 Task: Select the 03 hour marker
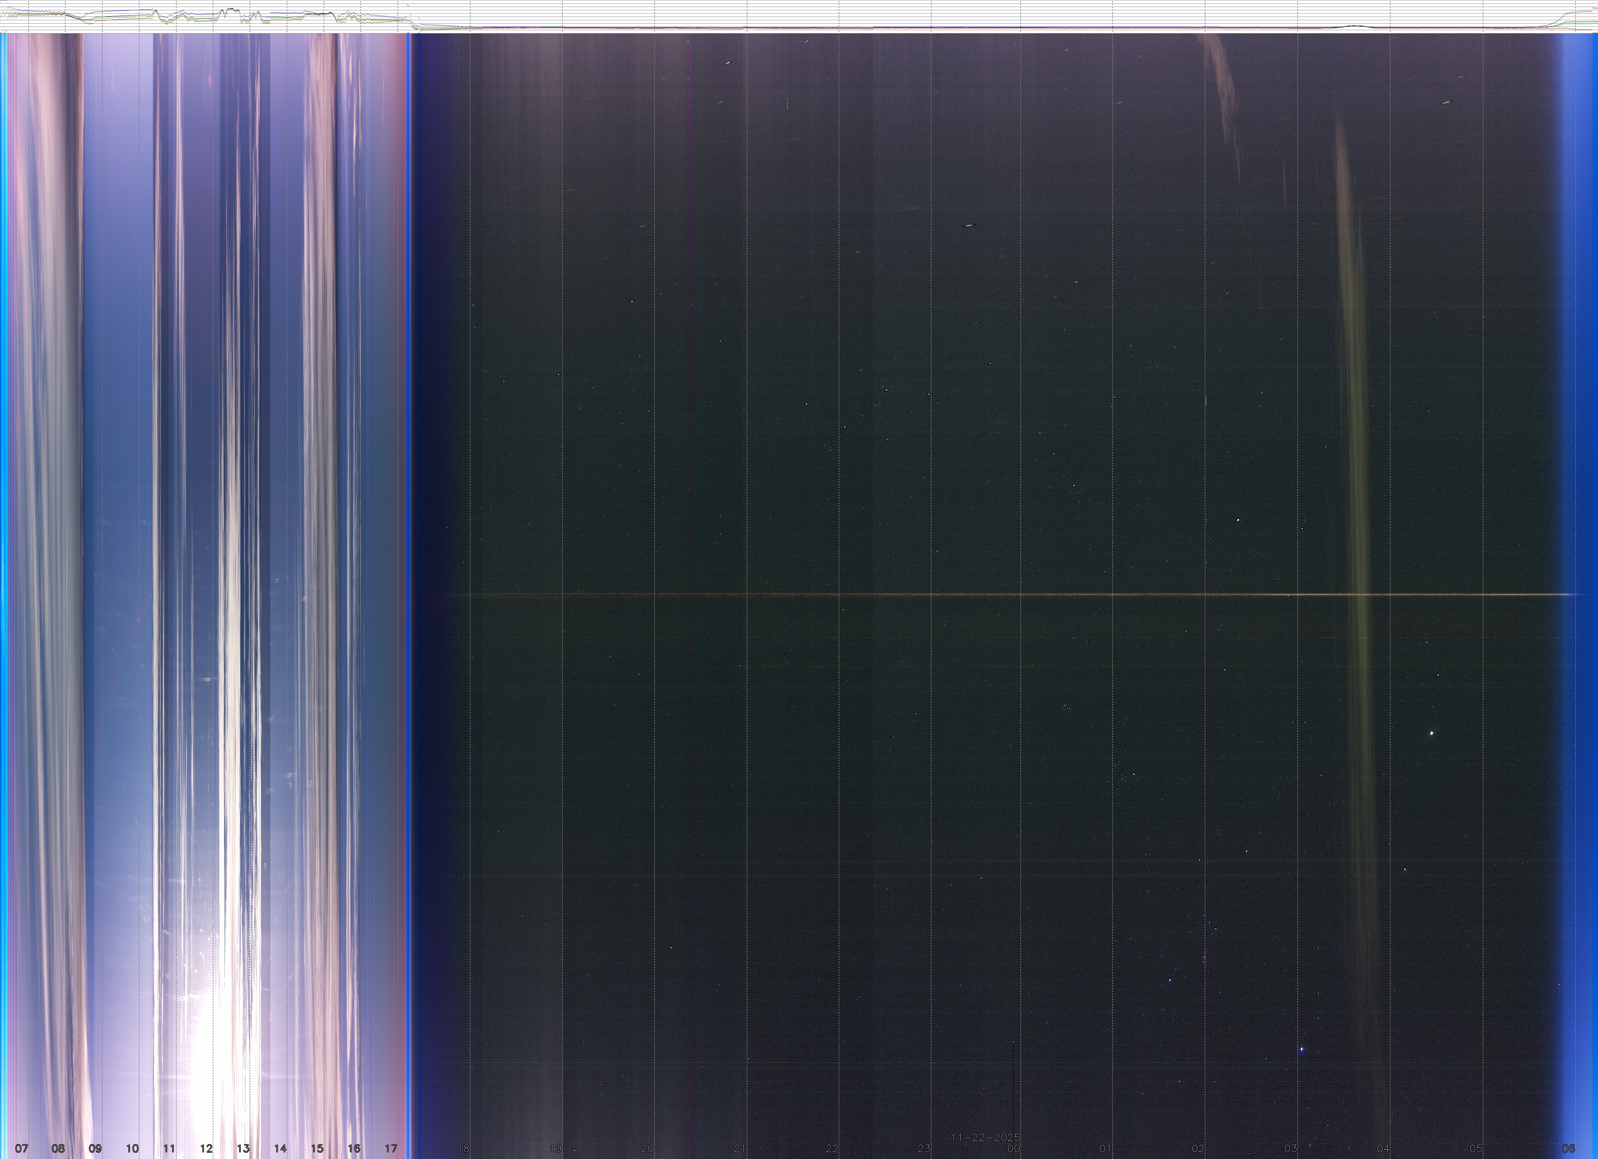(x=1291, y=1148)
